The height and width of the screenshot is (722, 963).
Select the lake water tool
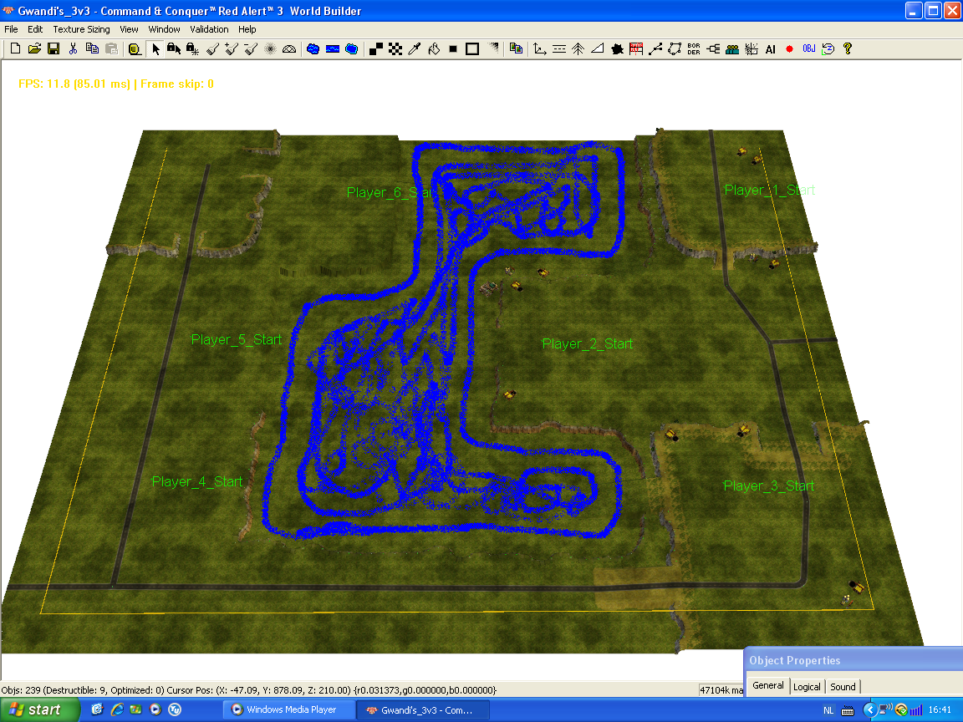pos(313,49)
